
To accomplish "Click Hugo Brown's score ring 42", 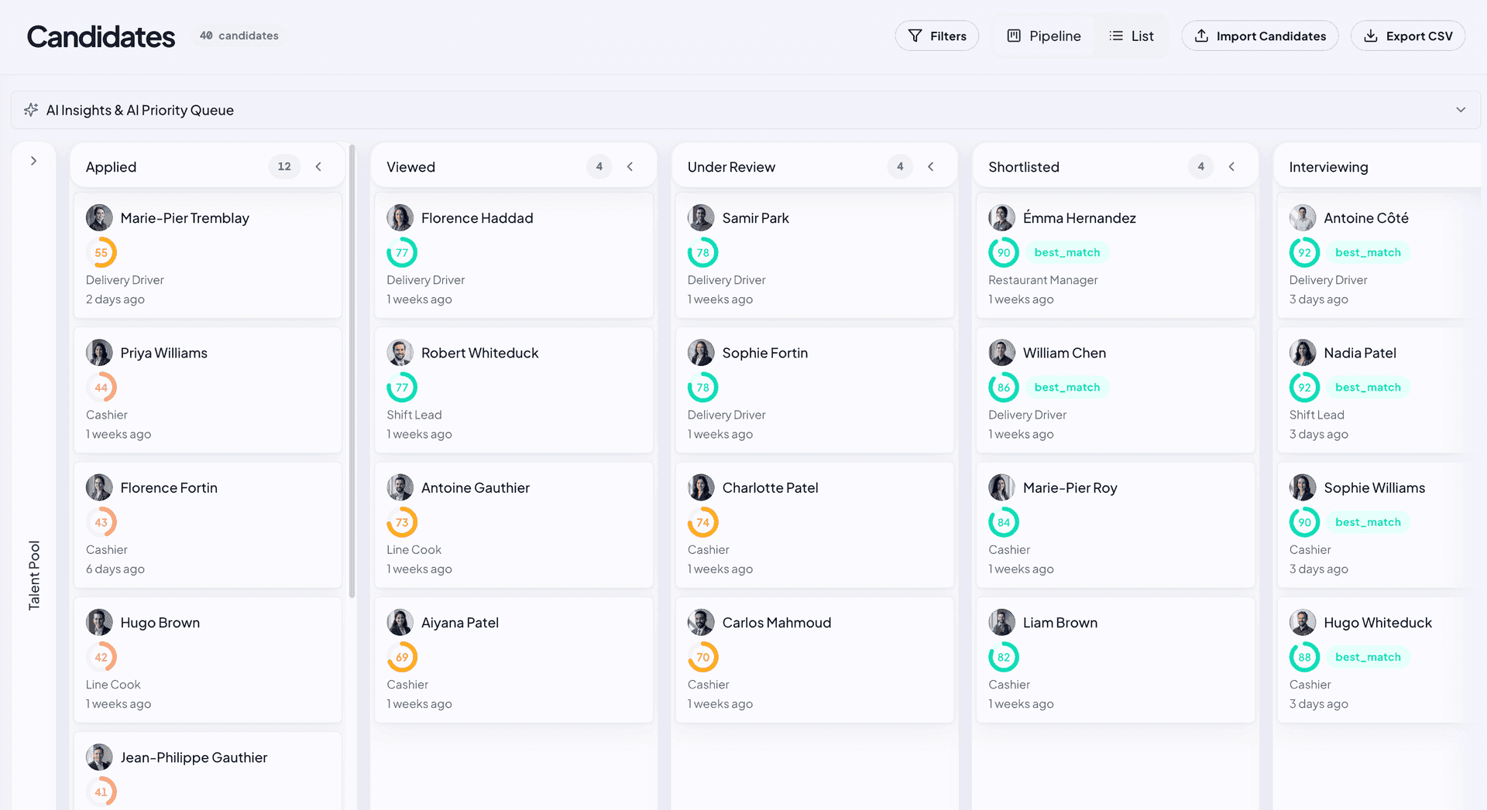I will 101,658.
